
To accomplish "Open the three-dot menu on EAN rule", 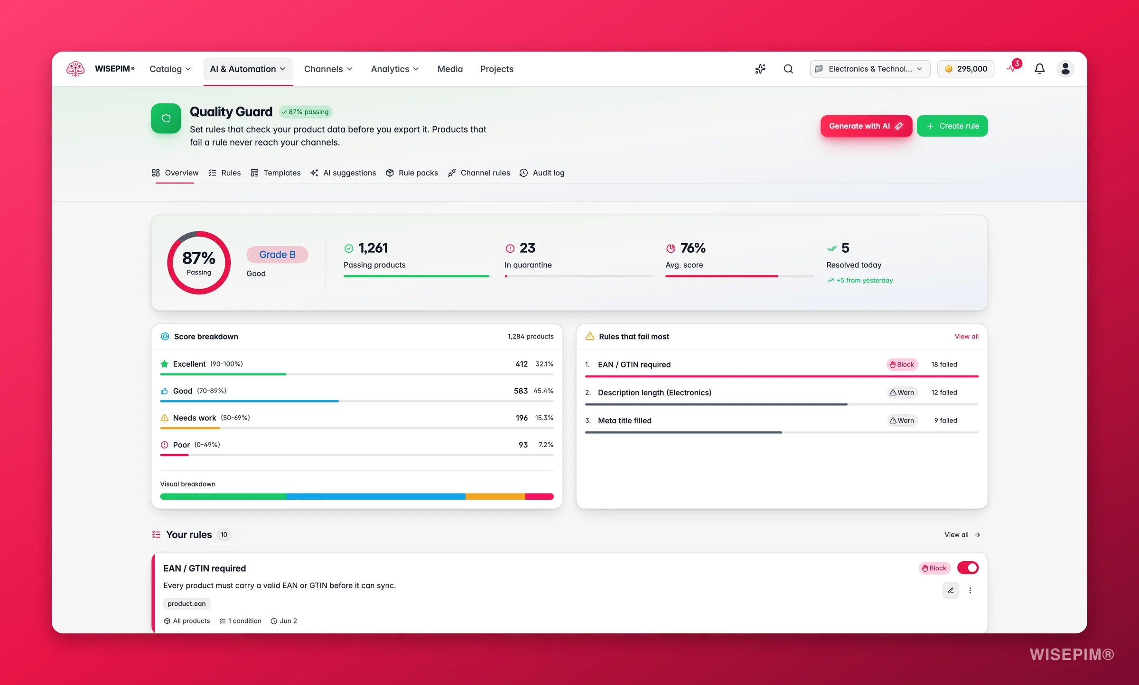I will click(970, 590).
